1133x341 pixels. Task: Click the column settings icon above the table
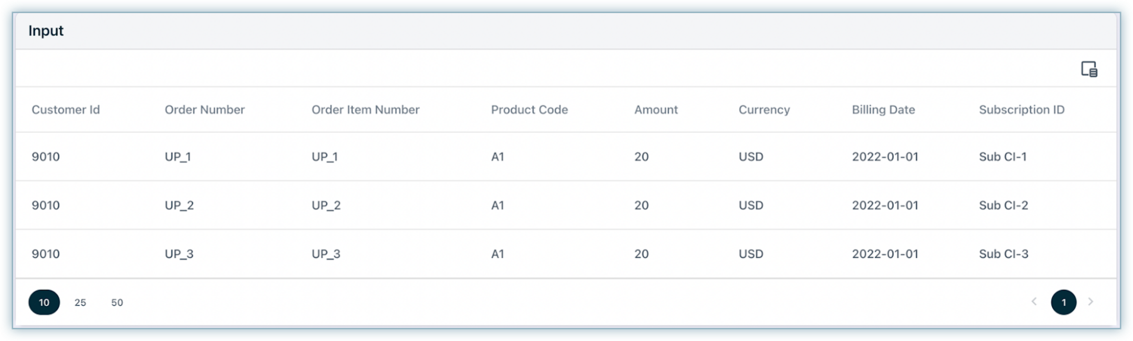click(1089, 69)
